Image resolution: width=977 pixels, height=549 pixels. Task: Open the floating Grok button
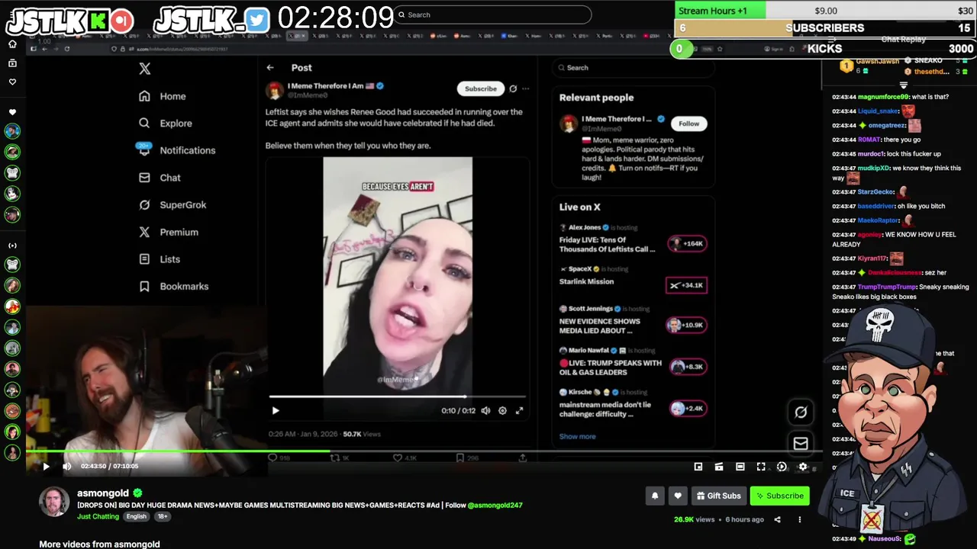pyautogui.click(x=801, y=412)
